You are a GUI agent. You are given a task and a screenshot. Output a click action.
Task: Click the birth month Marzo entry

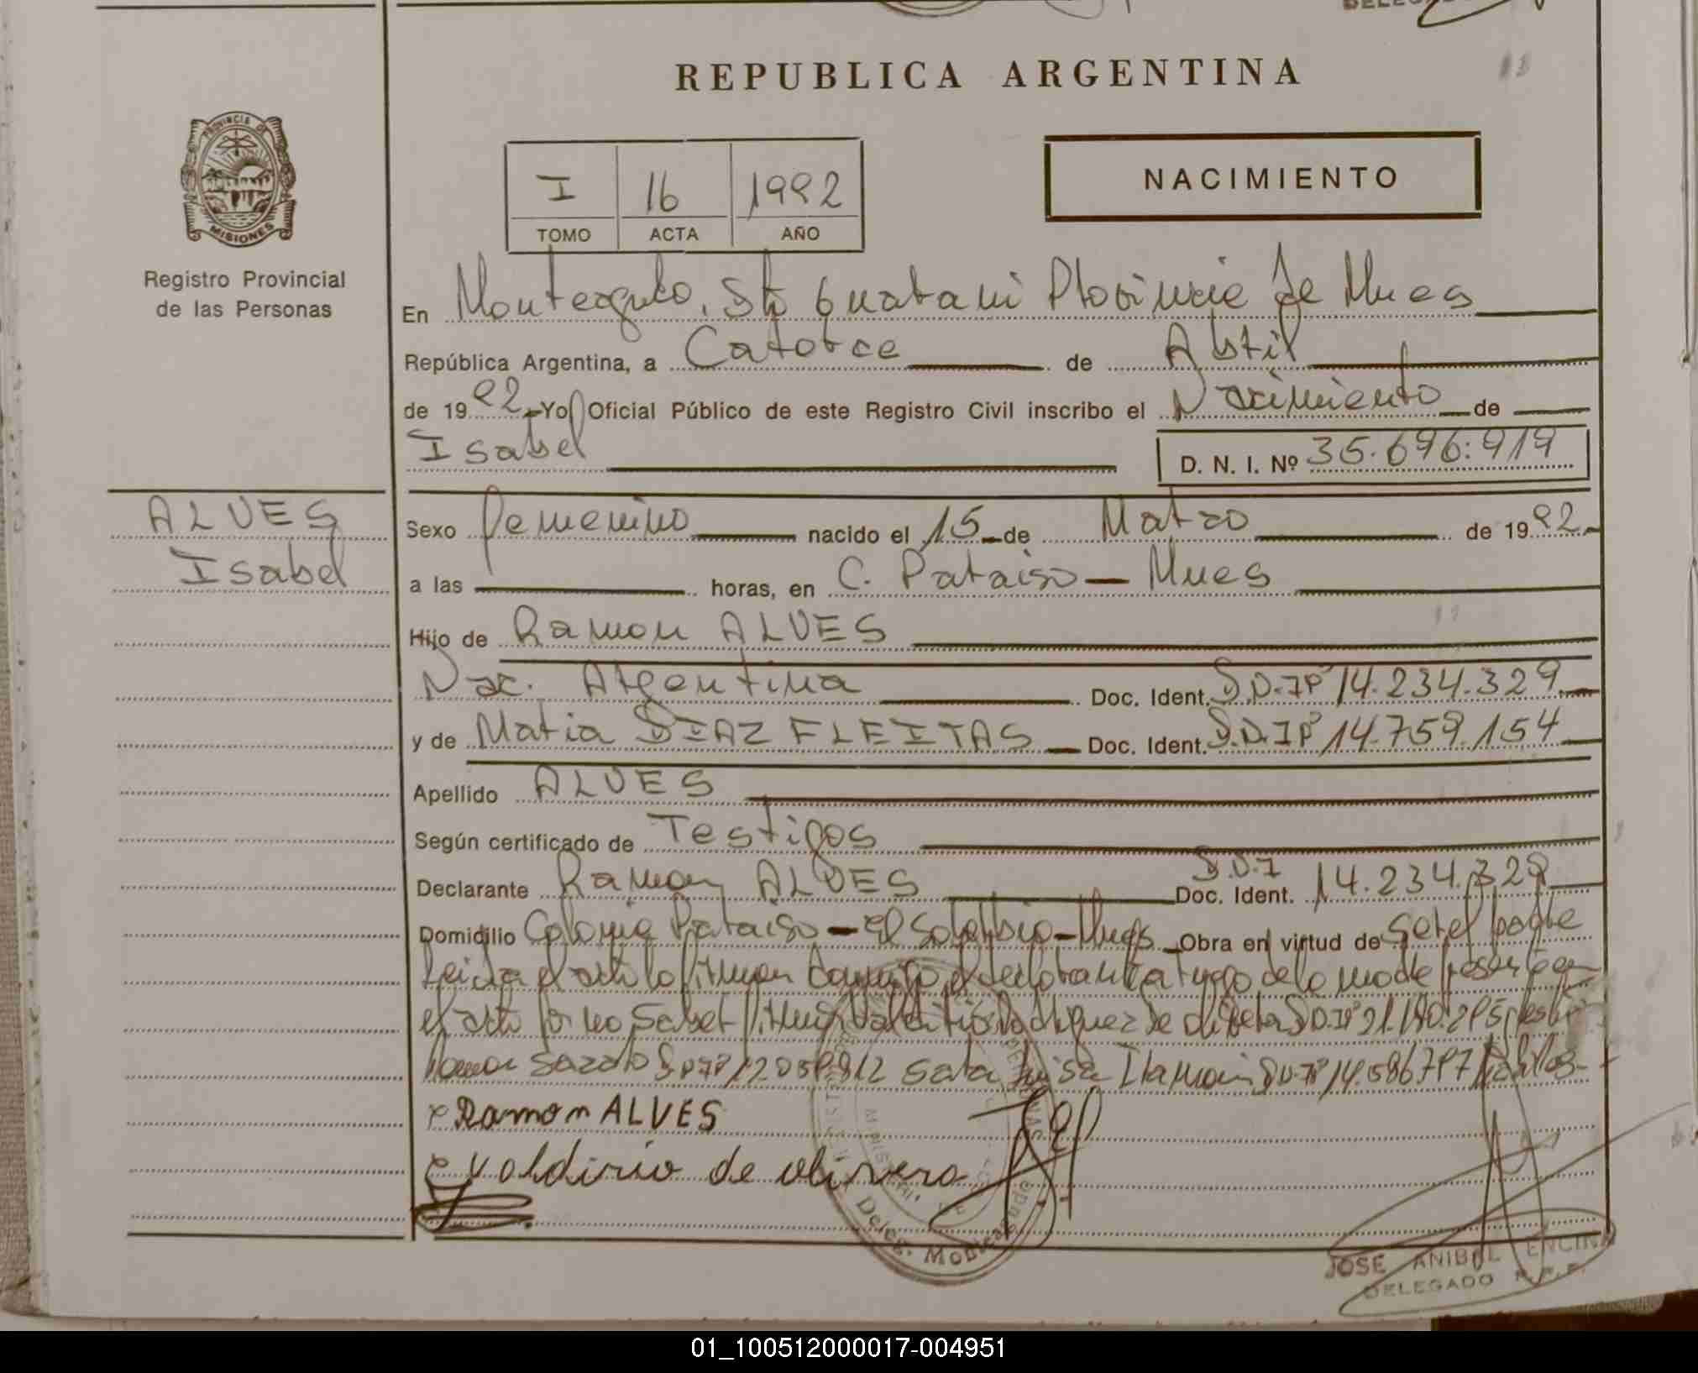[1173, 521]
